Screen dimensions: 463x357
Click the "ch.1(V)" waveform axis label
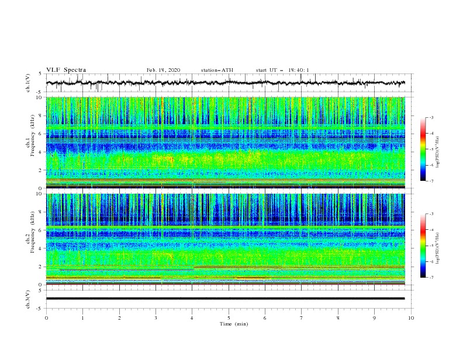(x=28, y=83)
